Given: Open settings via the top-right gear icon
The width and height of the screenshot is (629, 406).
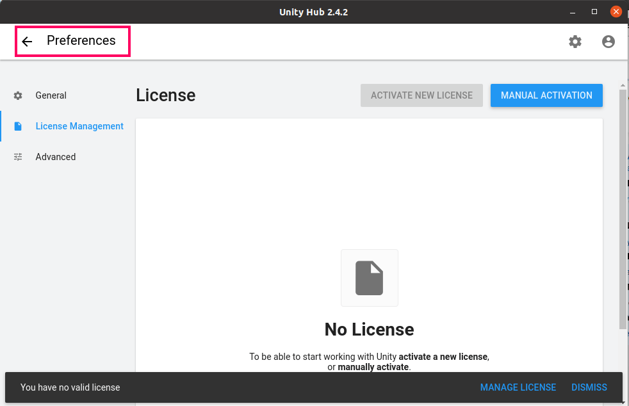Looking at the screenshot, I should pos(575,42).
